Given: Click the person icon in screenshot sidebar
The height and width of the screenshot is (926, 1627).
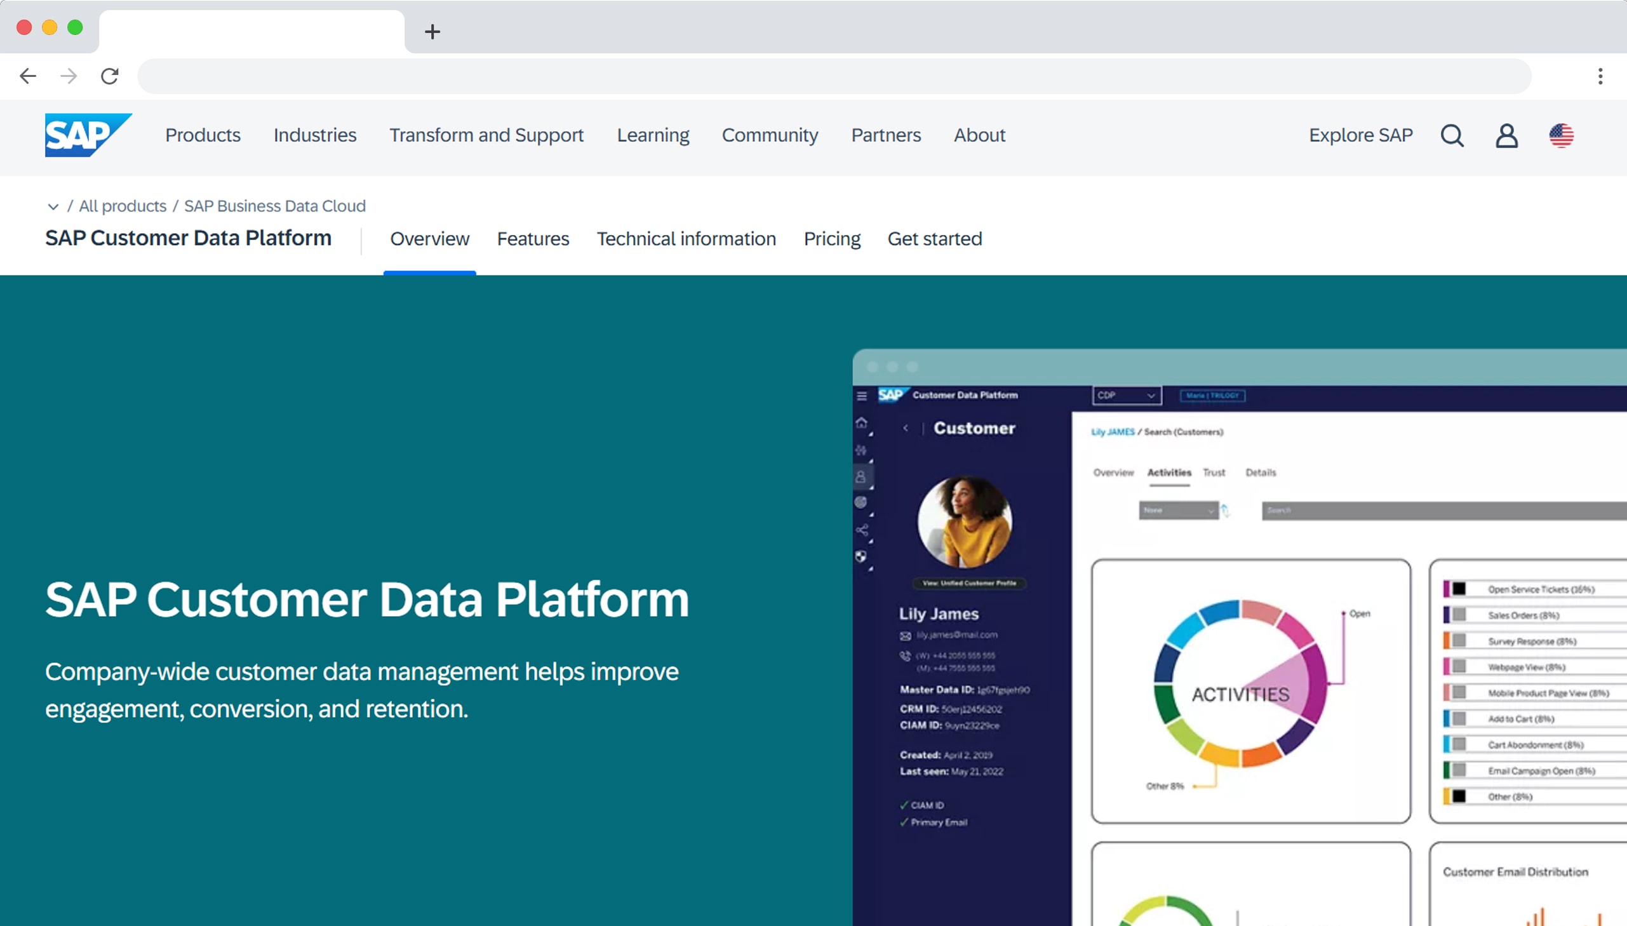Looking at the screenshot, I should tap(861, 476).
